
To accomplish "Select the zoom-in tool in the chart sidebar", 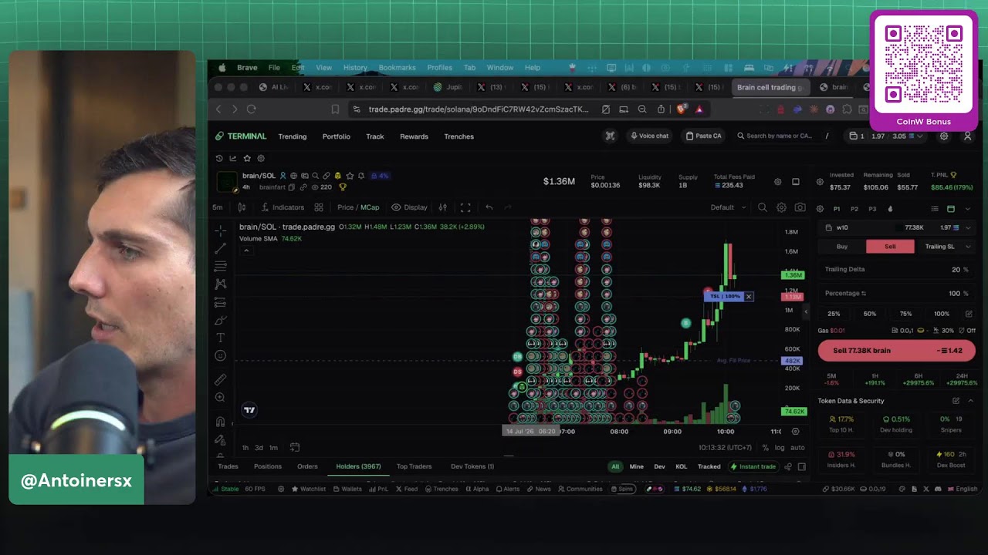I will (221, 397).
